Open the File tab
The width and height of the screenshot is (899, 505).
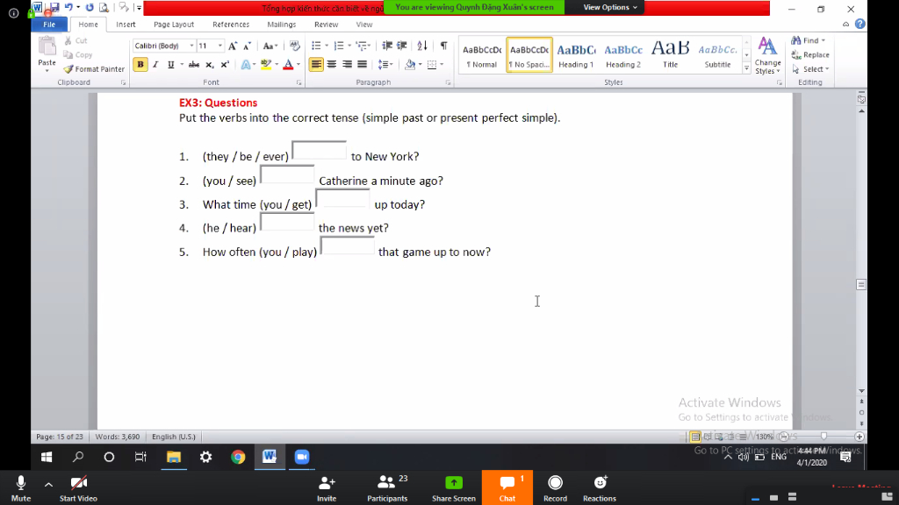tap(49, 25)
